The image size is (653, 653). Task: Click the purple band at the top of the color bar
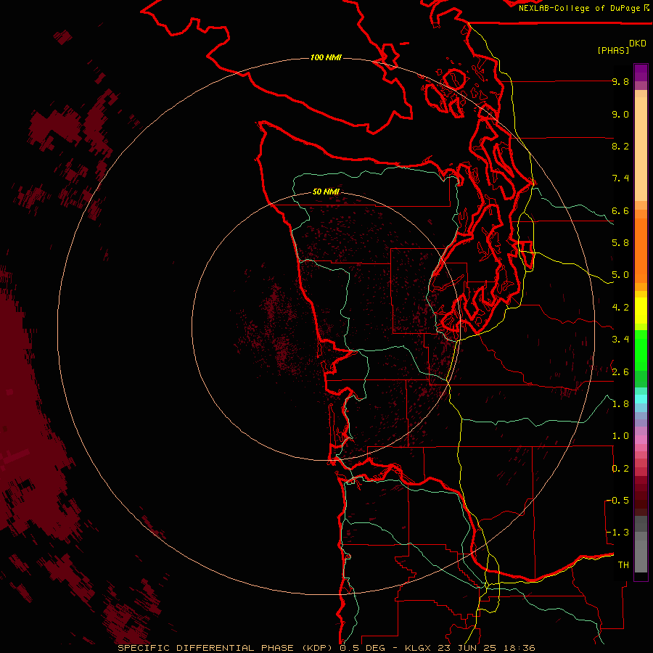click(x=641, y=73)
